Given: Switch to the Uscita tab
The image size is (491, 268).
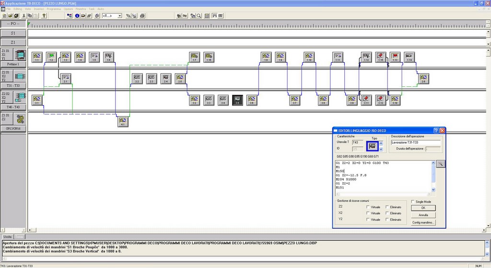Looking at the screenshot, I should [7, 237].
